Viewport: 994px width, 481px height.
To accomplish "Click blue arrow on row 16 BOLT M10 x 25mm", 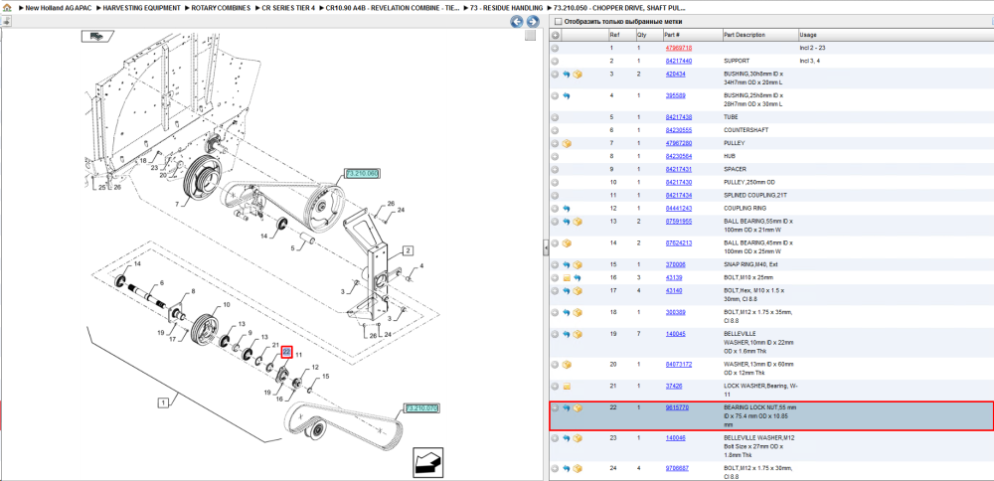I will tap(577, 277).
